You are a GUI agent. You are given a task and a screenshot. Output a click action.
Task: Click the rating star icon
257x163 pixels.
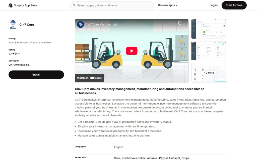pos(14,54)
